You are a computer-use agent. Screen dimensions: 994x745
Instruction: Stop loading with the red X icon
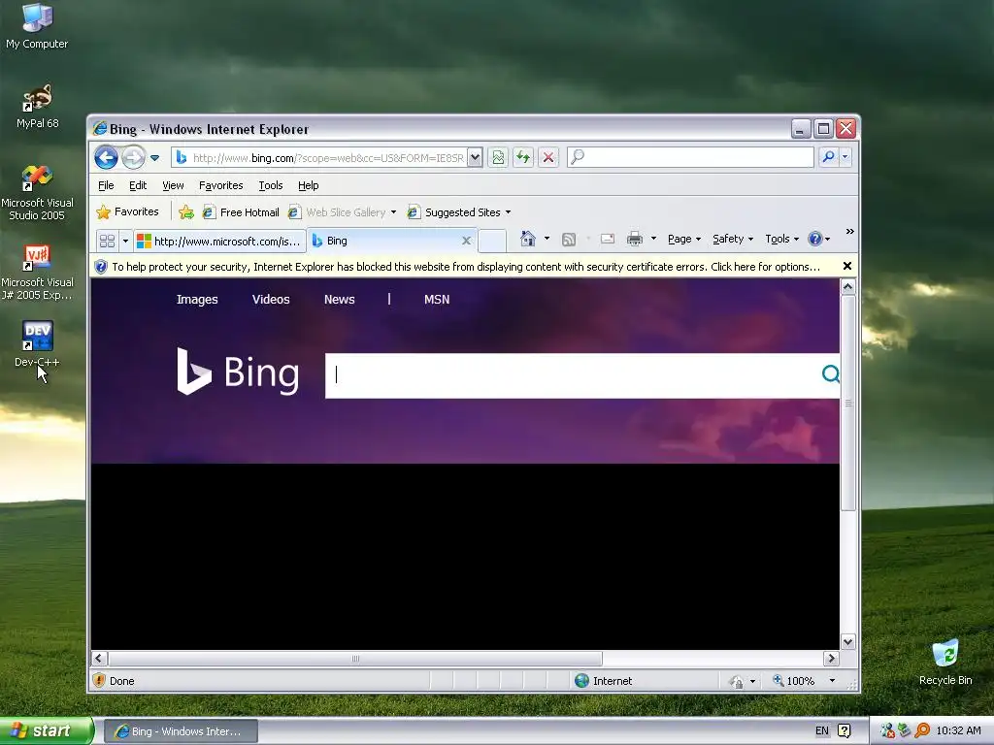pos(548,158)
